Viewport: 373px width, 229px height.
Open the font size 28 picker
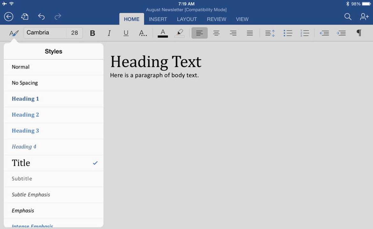coord(74,33)
